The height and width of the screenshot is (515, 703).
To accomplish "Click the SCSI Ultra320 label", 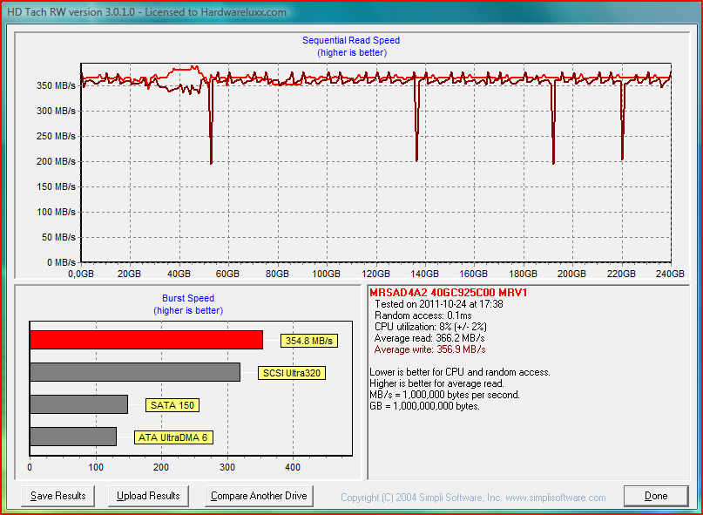I will point(292,373).
